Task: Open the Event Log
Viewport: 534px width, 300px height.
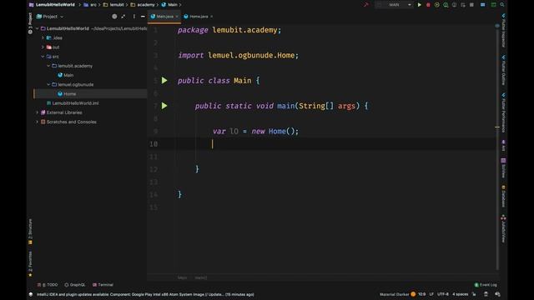Action: [486, 285]
